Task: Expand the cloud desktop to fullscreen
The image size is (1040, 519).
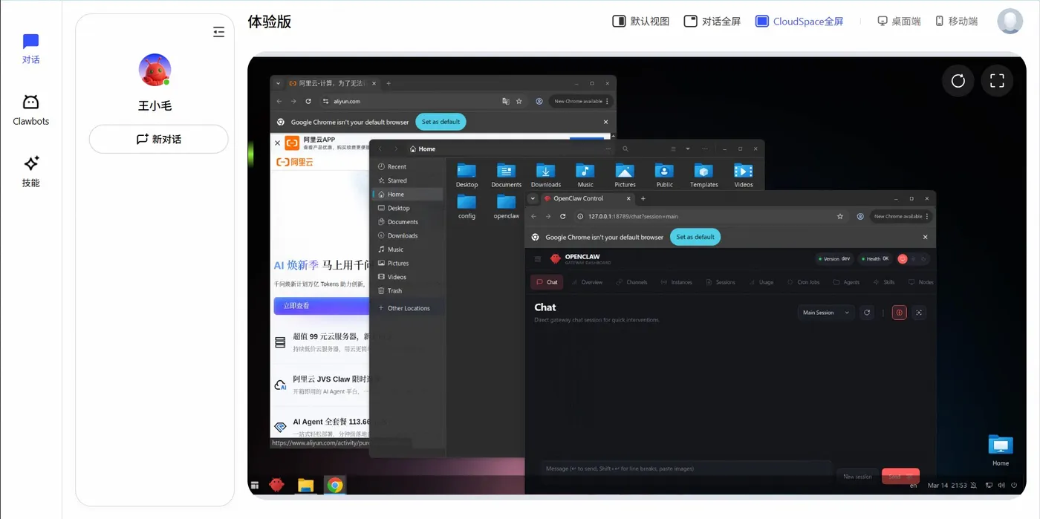Action: [997, 81]
